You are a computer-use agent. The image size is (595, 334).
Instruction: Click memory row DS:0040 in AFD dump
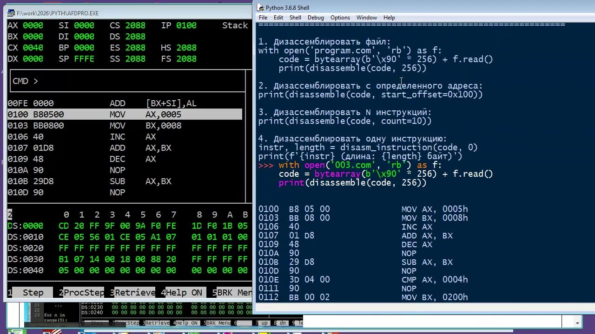[128, 270]
